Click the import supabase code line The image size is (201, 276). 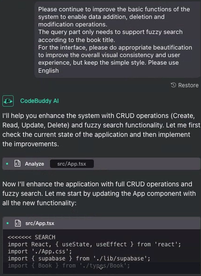[79, 259]
